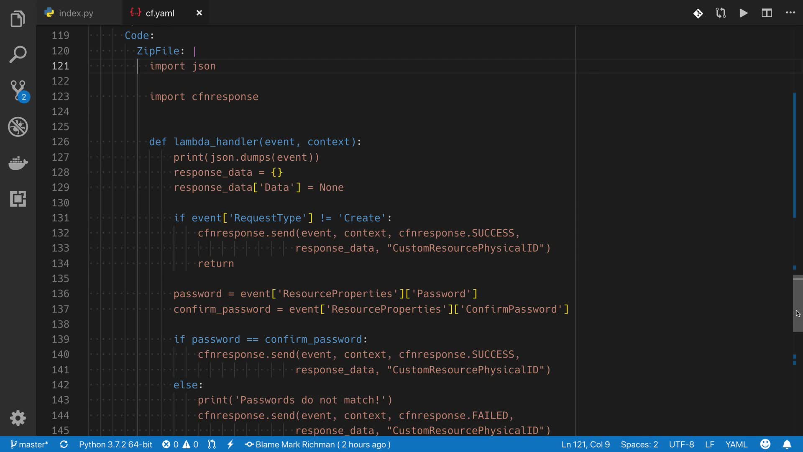Click the master branch indicator
Image resolution: width=803 pixels, height=452 pixels.
pyautogui.click(x=29, y=444)
